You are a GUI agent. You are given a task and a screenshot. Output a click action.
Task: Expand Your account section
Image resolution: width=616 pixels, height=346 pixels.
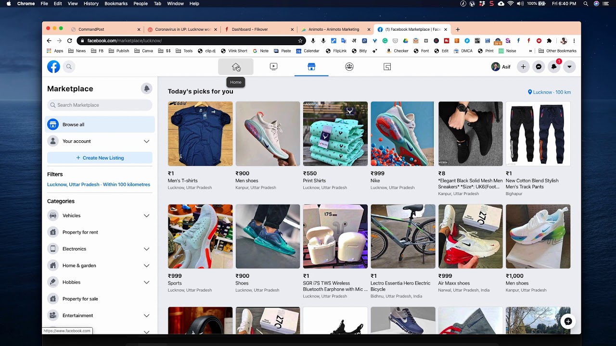click(146, 141)
